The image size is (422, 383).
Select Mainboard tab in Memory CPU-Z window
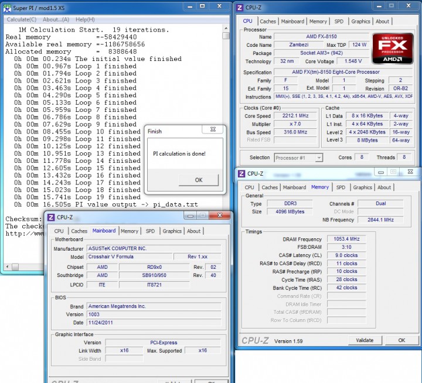294,187
